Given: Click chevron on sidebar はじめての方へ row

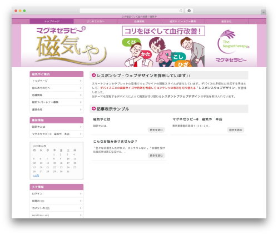Looking at the screenshot, I should tap(81, 88).
